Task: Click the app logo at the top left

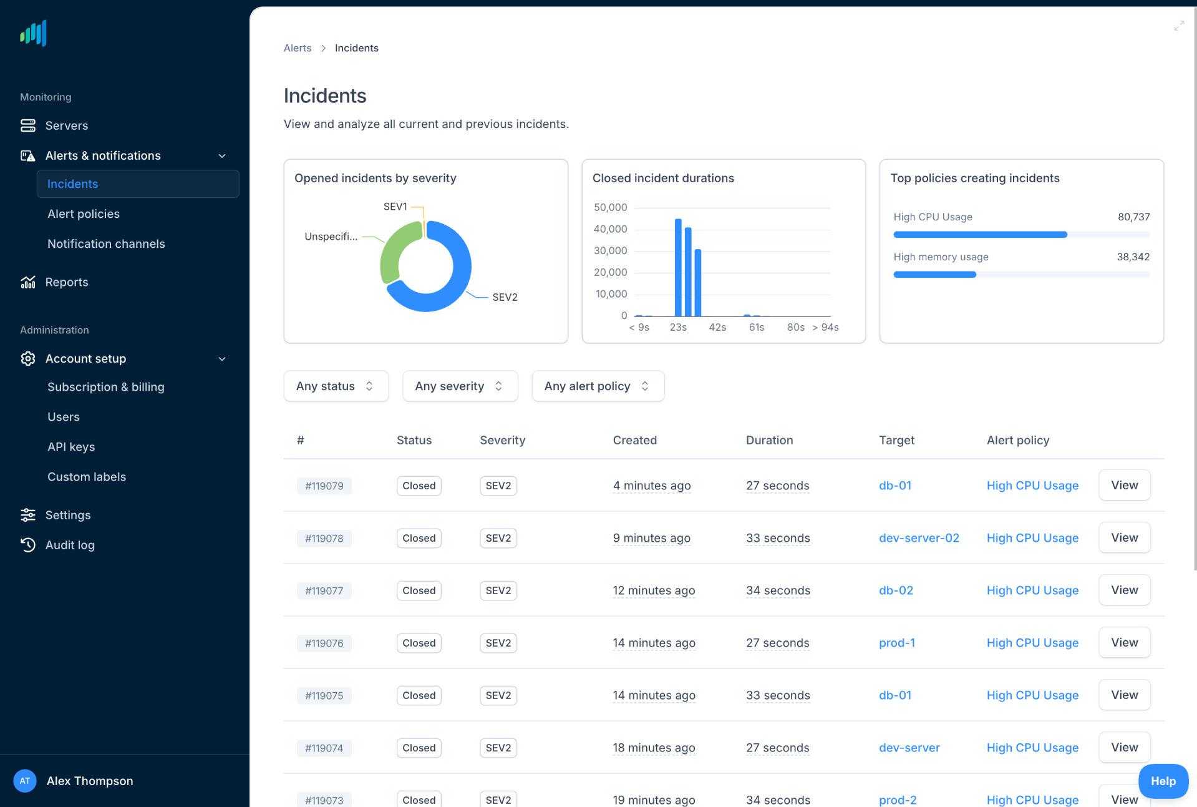Action: click(32, 33)
